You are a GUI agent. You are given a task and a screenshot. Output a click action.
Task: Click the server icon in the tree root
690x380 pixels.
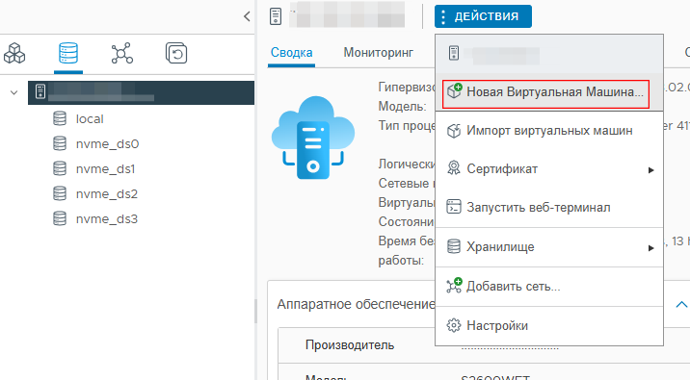click(40, 91)
